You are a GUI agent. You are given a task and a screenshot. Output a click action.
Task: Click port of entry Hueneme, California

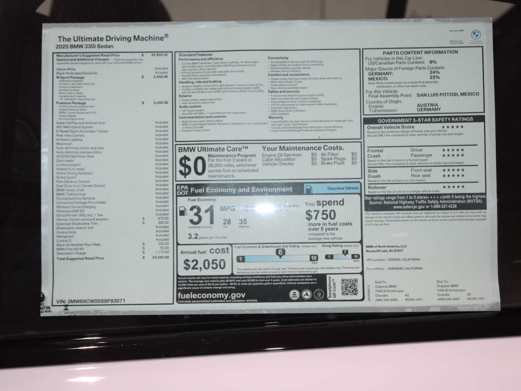[x=394, y=268]
